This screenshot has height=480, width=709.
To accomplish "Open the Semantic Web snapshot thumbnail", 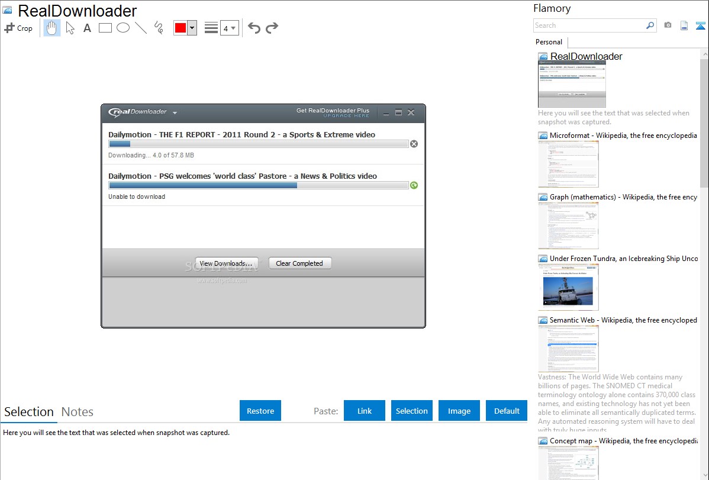I will tap(568, 349).
